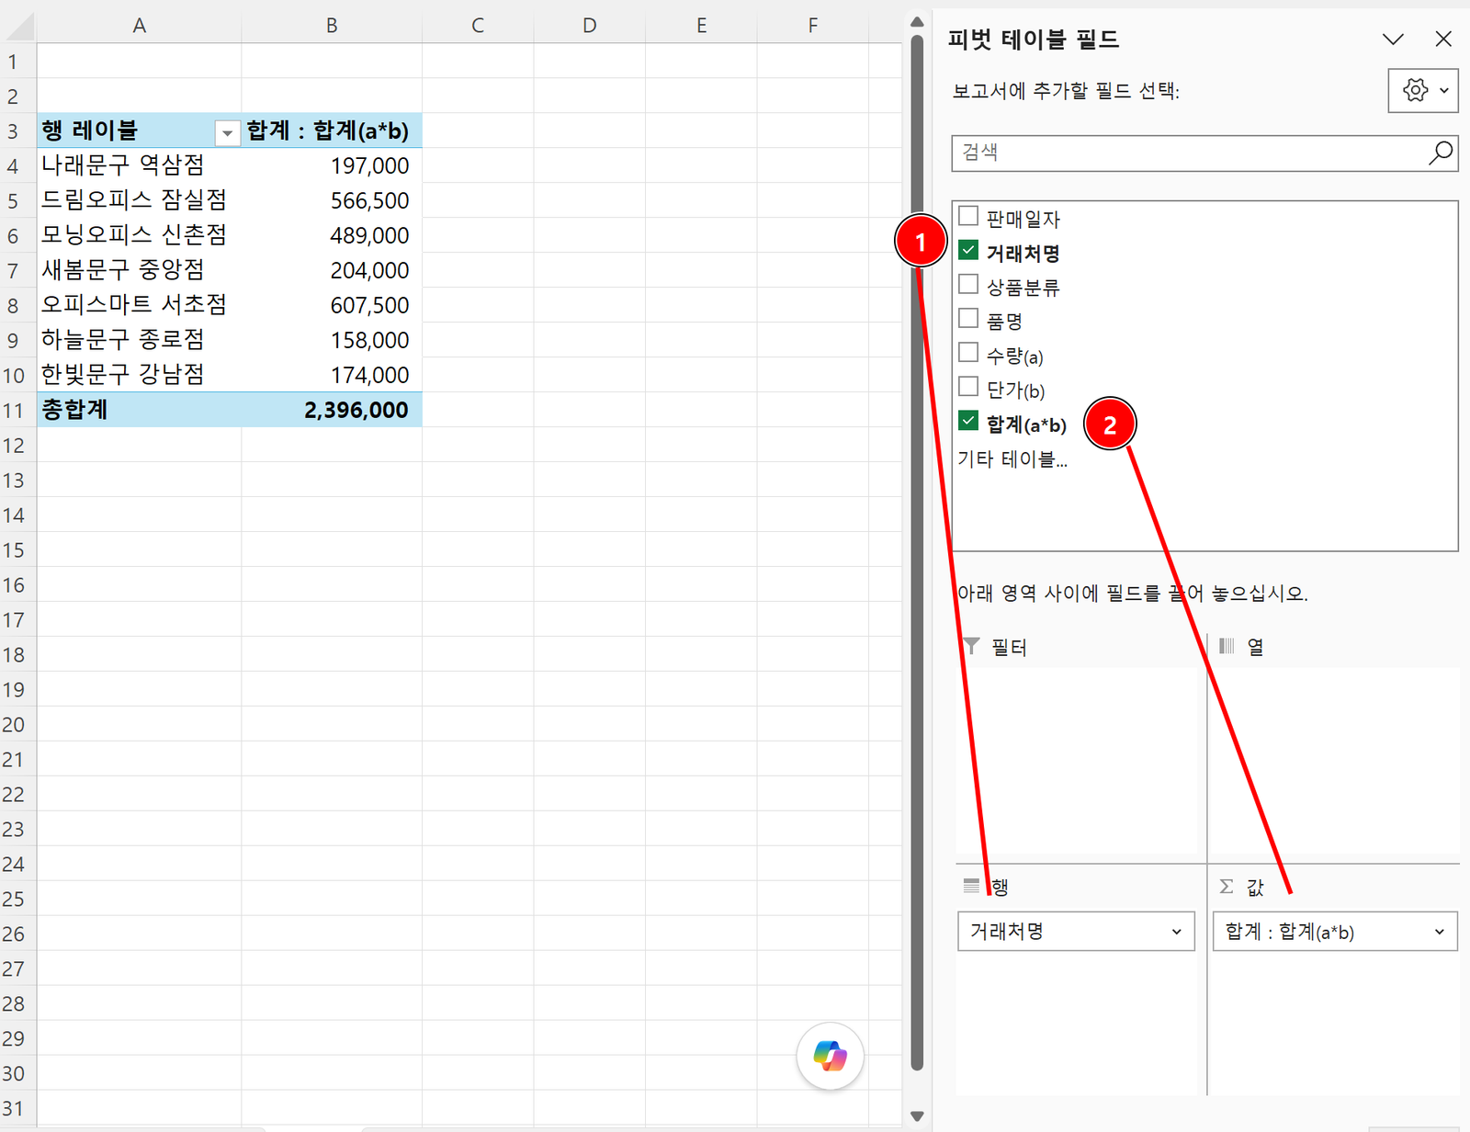The width and height of the screenshot is (1470, 1132).
Task: Uncheck the 합계(a*b) field checkbox
Action: [968, 421]
